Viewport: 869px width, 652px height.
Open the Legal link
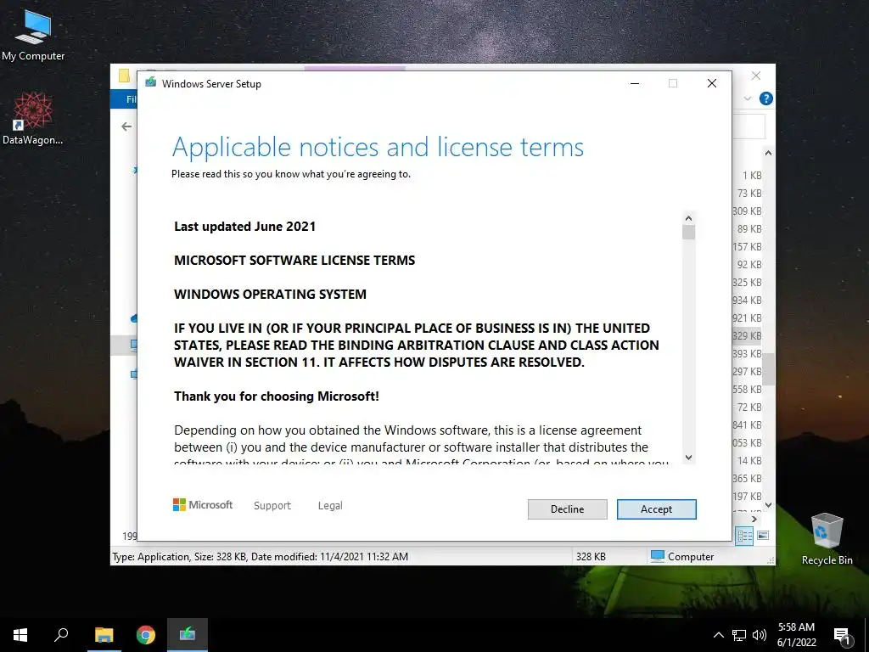[x=330, y=506]
